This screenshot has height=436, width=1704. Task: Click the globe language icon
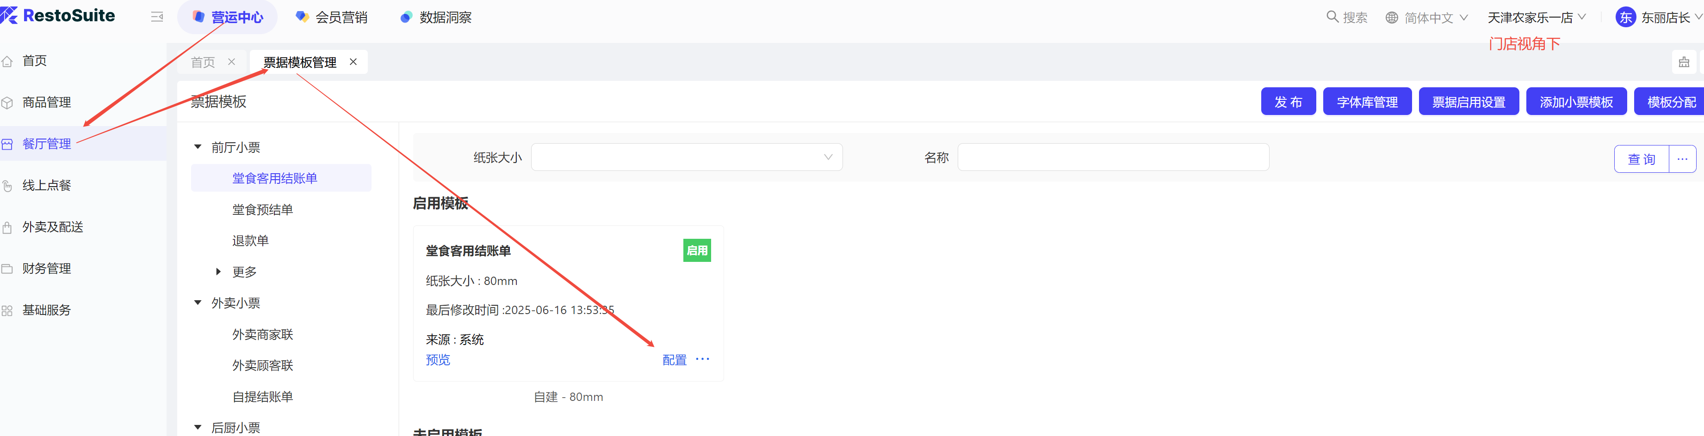pos(1392,18)
